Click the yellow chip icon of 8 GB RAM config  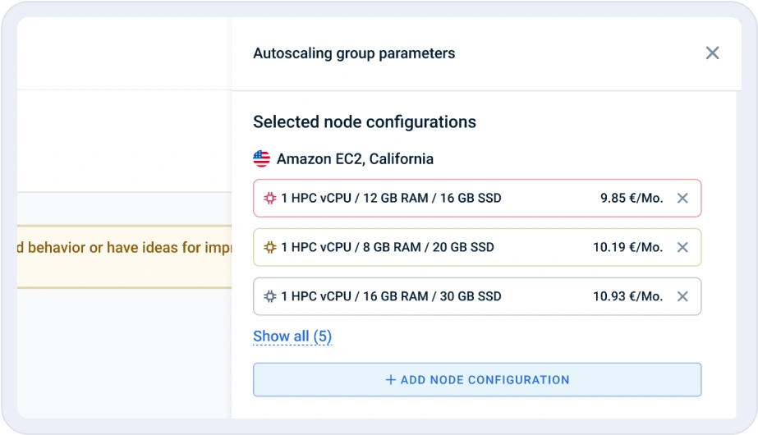pyautogui.click(x=269, y=247)
